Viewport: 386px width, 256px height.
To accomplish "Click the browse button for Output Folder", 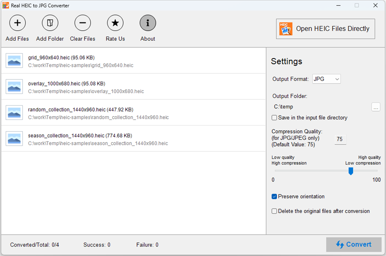I will click(376, 107).
